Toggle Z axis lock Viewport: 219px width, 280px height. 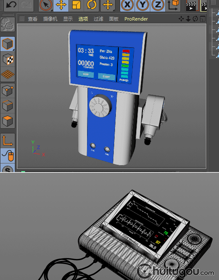tap(158, 5)
